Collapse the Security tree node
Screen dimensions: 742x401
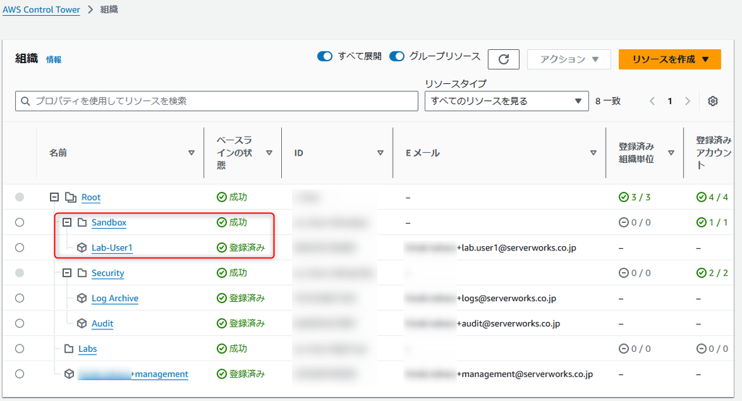pos(67,273)
